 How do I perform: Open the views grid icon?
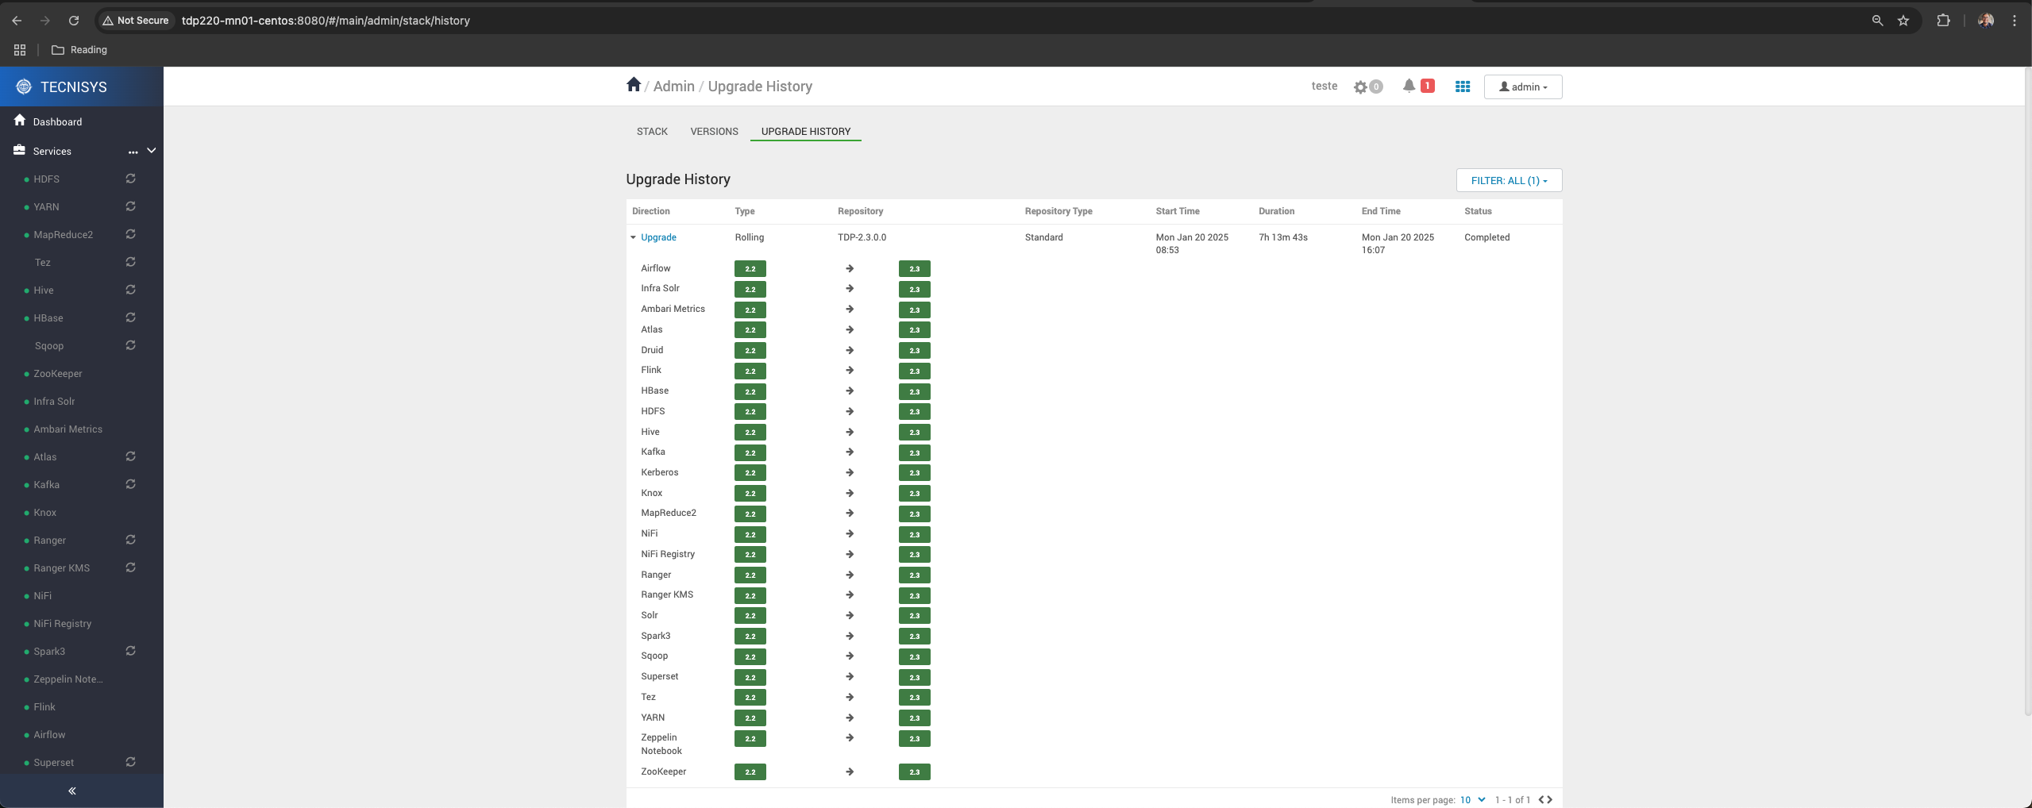point(1463,87)
